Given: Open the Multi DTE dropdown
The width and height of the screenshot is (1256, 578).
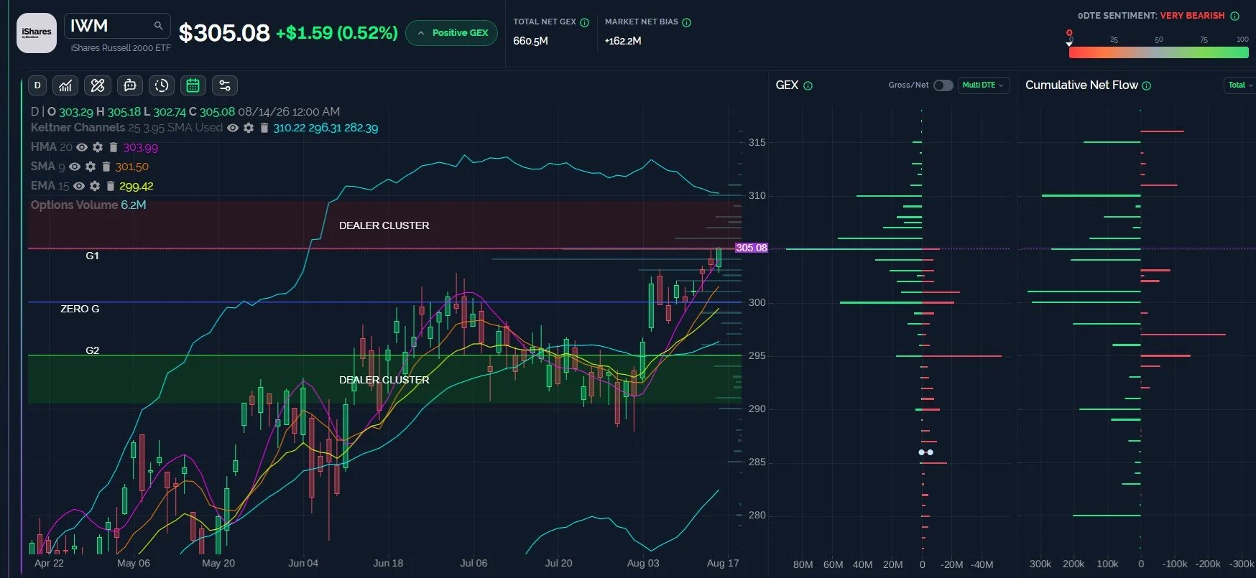Looking at the screenshot, I should pos(984,85).
